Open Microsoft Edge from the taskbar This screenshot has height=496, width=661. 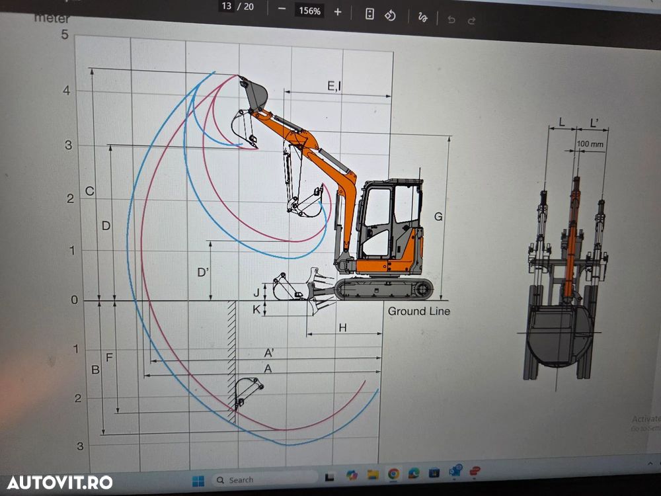(414, 474)
